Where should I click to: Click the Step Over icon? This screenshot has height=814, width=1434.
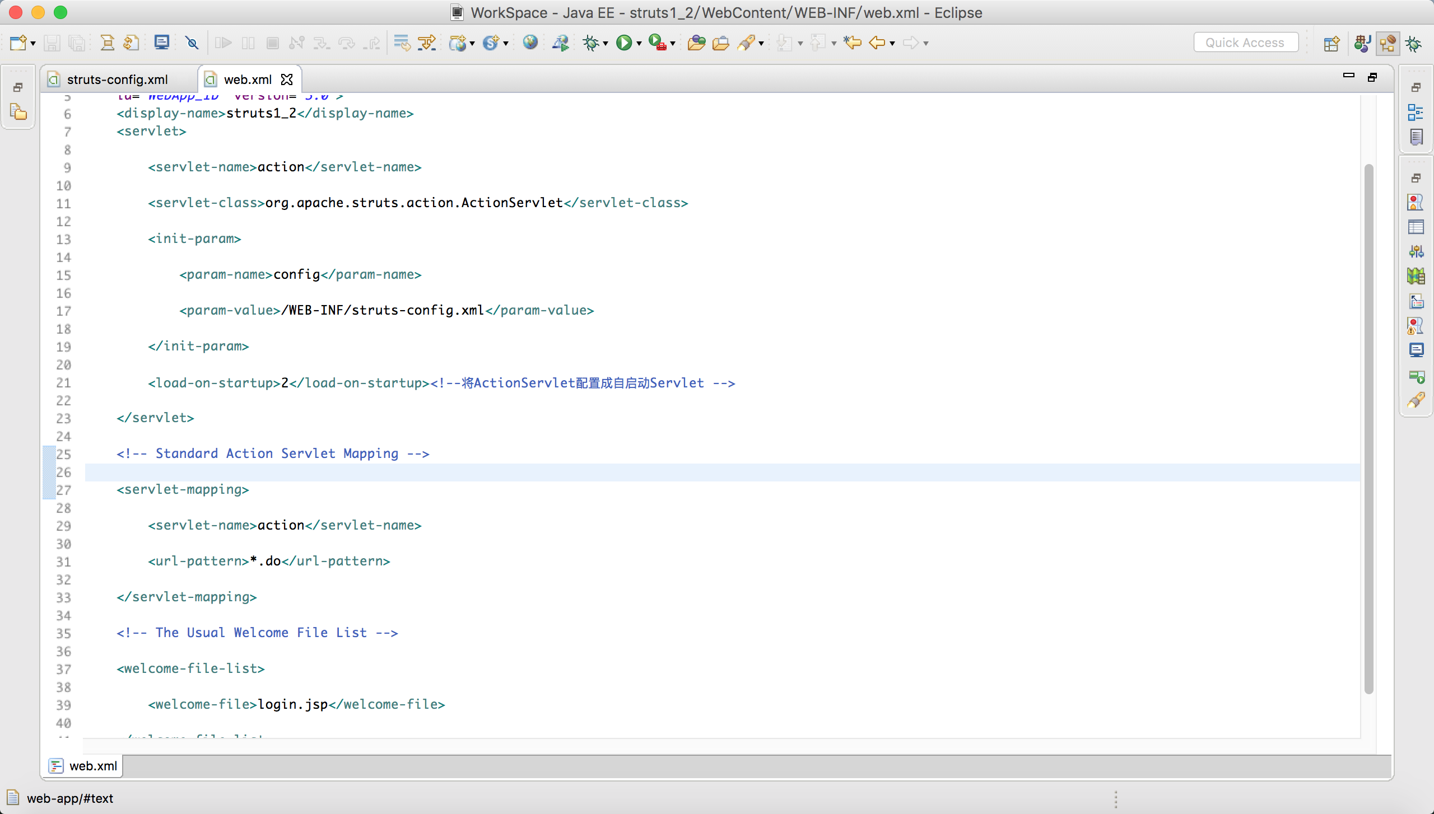pos(347,43)
